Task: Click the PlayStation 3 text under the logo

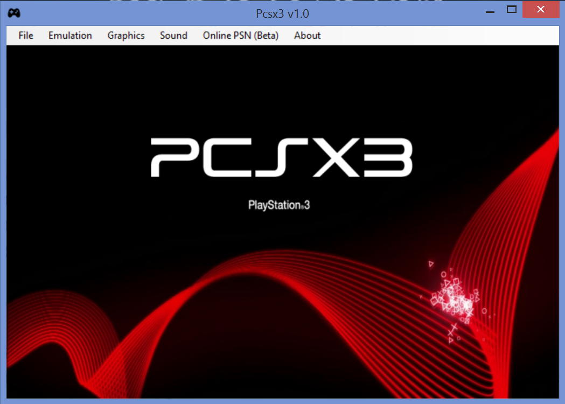Action: 279,205
